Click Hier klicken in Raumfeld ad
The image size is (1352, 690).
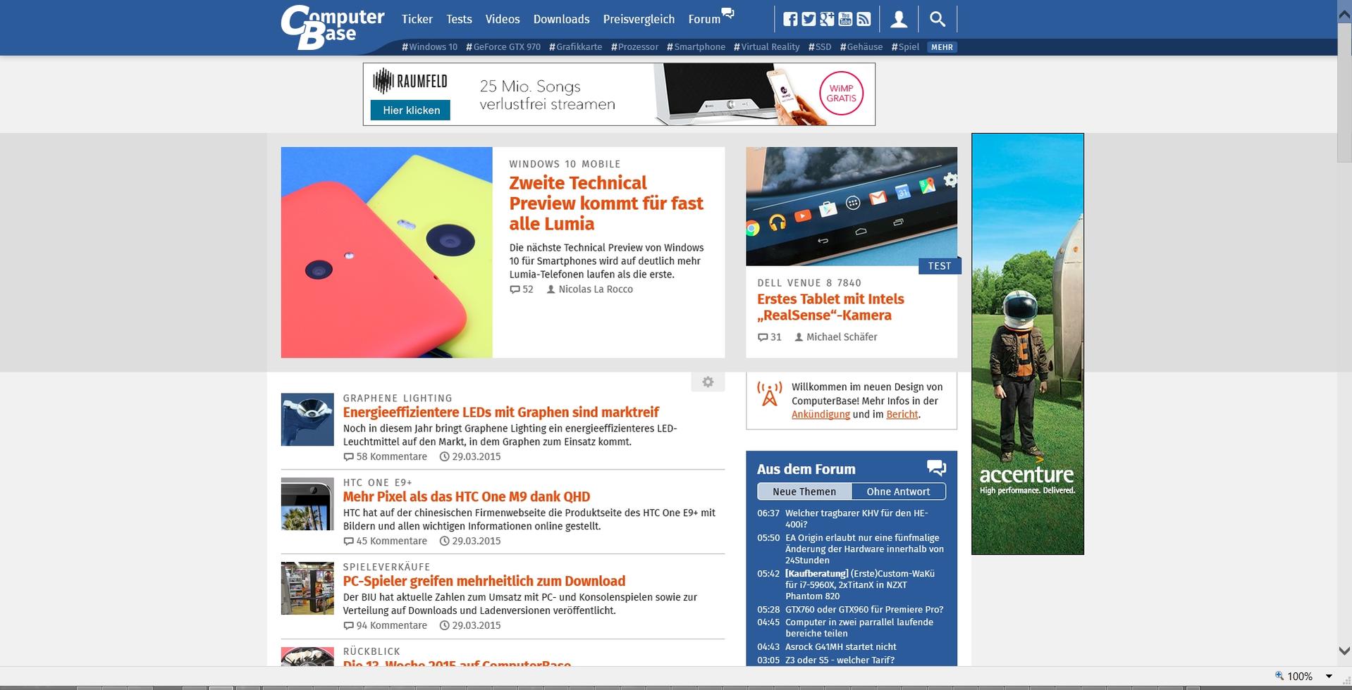tap(411, 110)
